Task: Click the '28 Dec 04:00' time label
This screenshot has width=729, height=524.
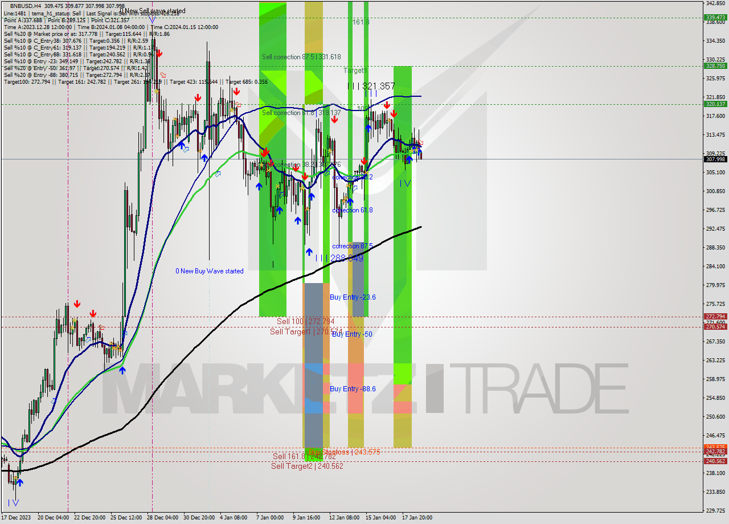Action: click(x=162, y=518)
